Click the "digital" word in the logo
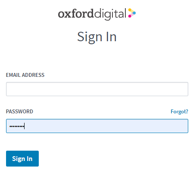Screen dimensions: 193x182 (x=110, y=14)
